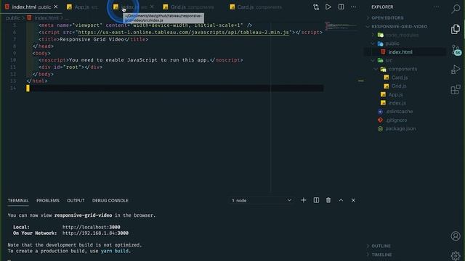Open editor More Actions ellipsis
The image size is (465, 261).
click(353, 7)
